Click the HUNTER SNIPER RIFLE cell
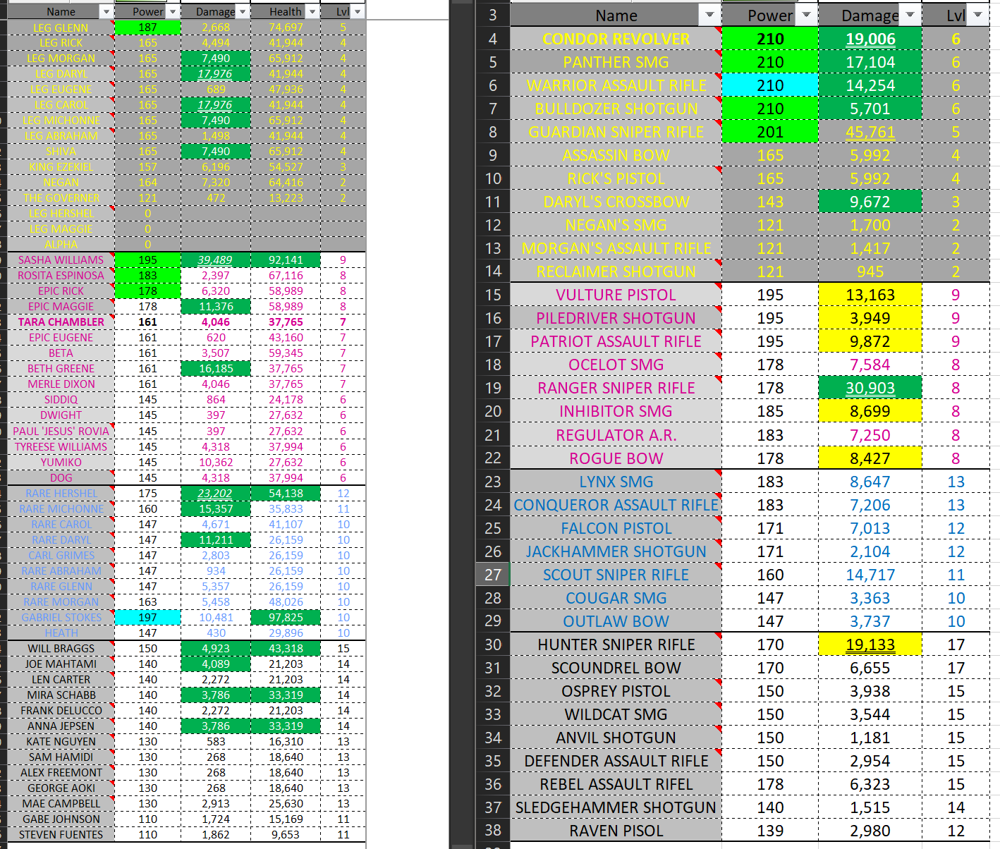This screenshot has height=849, width=1000. point(616,645)
